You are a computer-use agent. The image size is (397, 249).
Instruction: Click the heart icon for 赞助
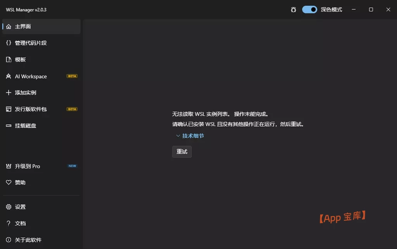pyautogui.click(x=9, y=182)
